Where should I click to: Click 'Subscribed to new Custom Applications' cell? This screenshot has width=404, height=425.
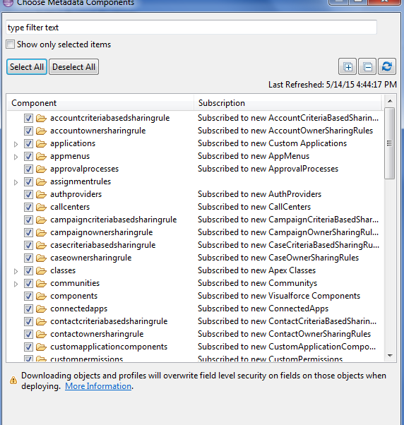(x=272, y=143)
